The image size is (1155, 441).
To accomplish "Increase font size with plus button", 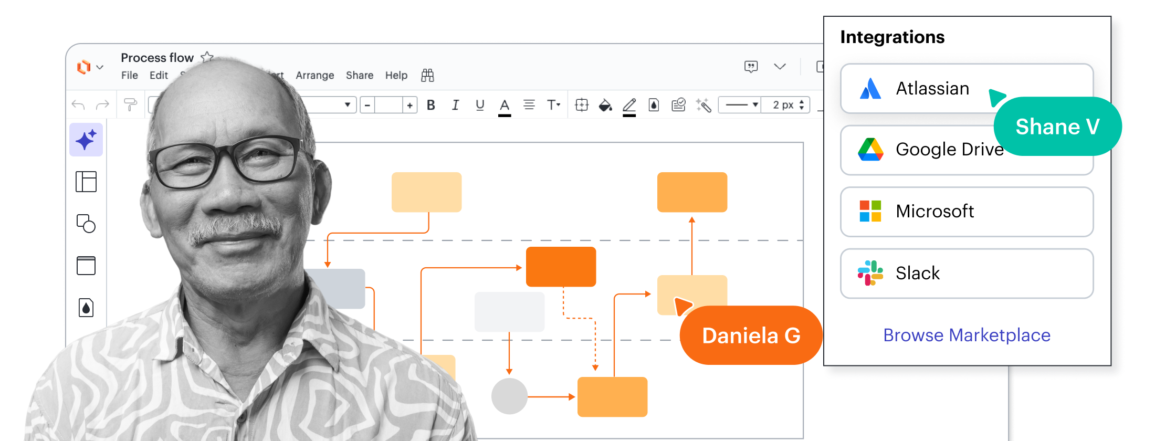I will click(409, 106).
